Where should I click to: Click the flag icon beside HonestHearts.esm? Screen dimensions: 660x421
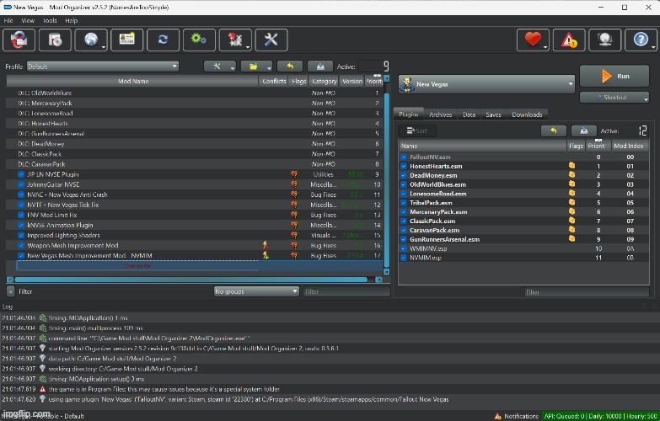(571, 165)
